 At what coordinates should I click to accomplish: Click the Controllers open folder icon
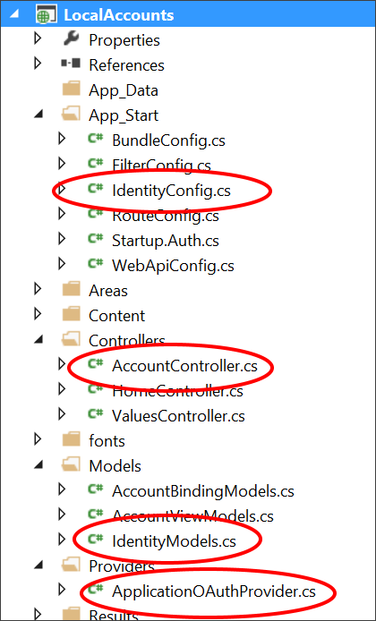pos(72,339)
